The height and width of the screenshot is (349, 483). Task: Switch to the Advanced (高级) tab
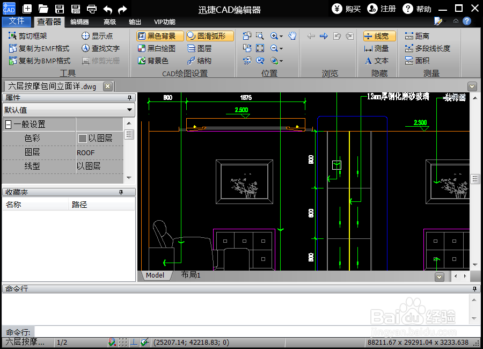tap(109, 21)
